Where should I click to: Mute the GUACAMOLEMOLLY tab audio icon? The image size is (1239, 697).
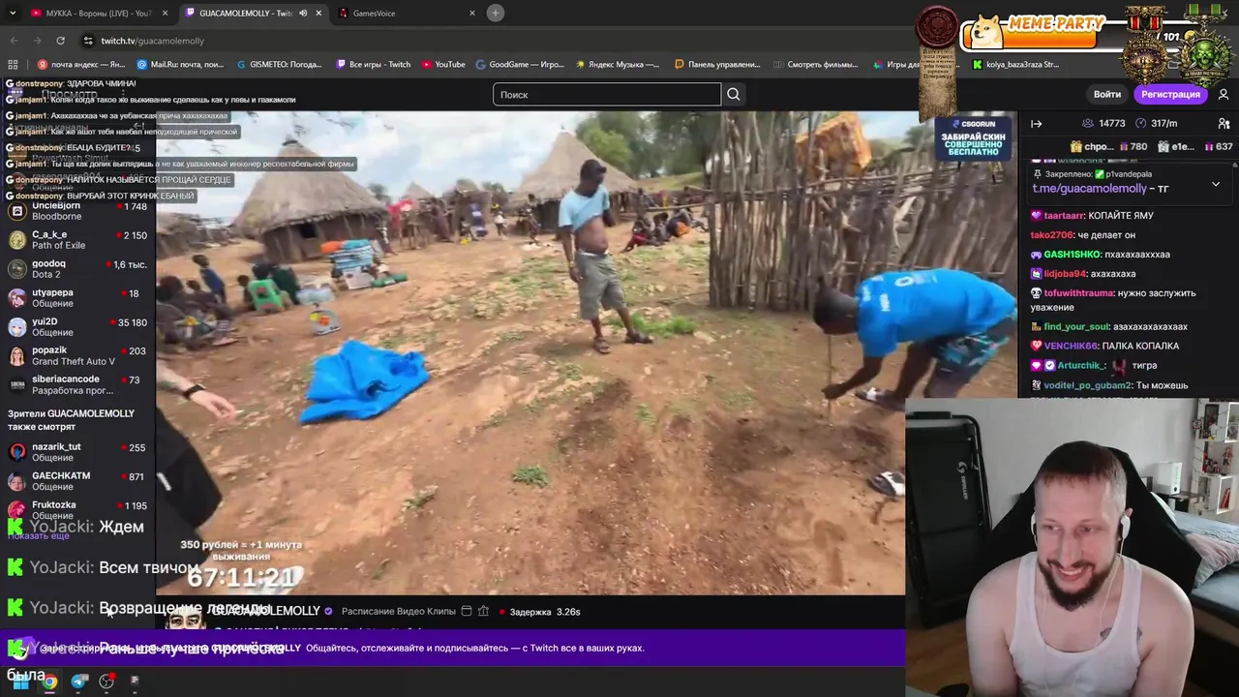click(303, 14)
